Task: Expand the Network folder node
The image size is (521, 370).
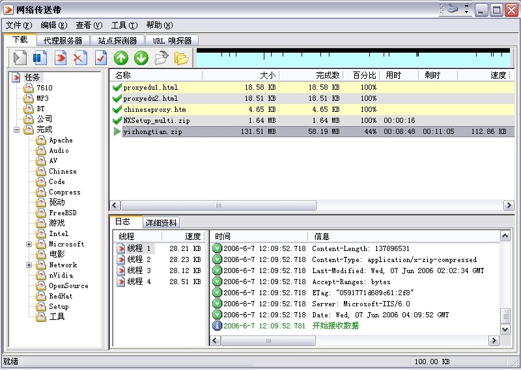Action: point(29,265)
